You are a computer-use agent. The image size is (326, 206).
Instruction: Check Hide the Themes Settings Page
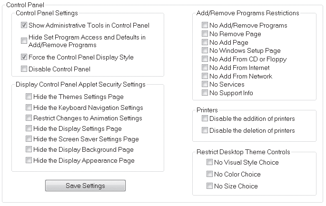[x=29, y=97]
